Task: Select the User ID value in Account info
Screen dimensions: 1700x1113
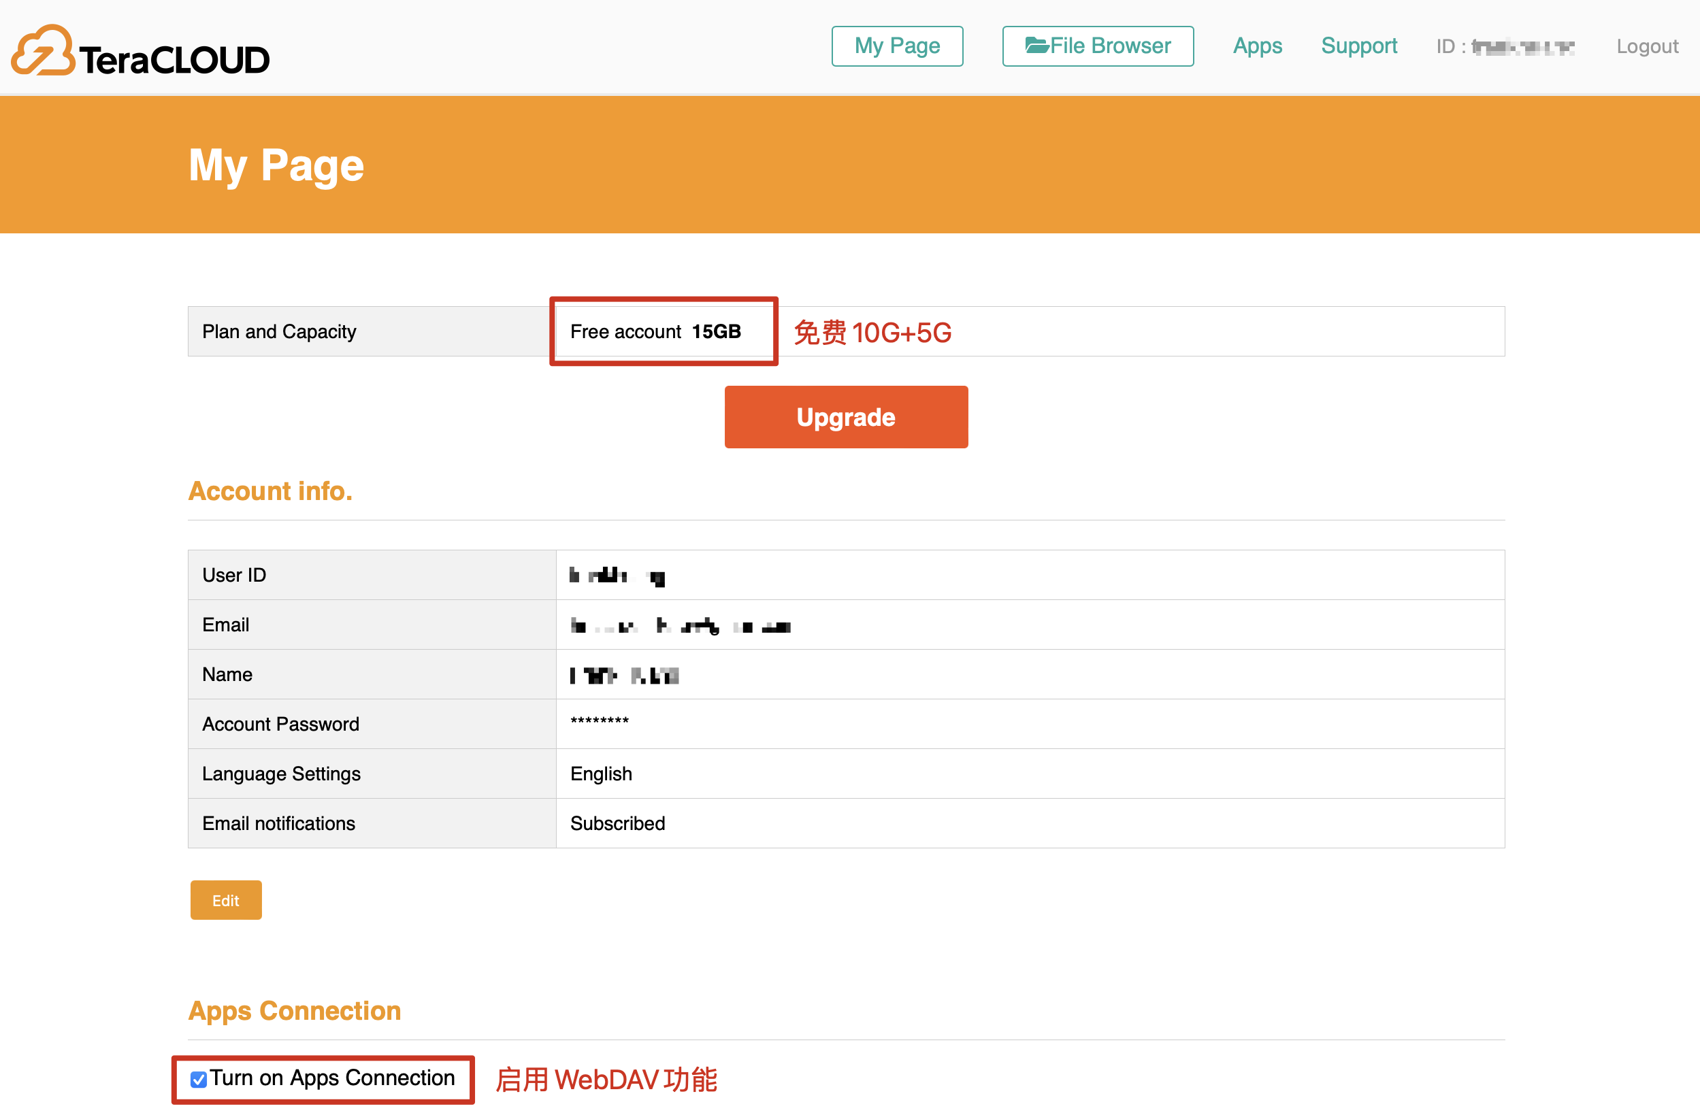Action: point(618,575)
